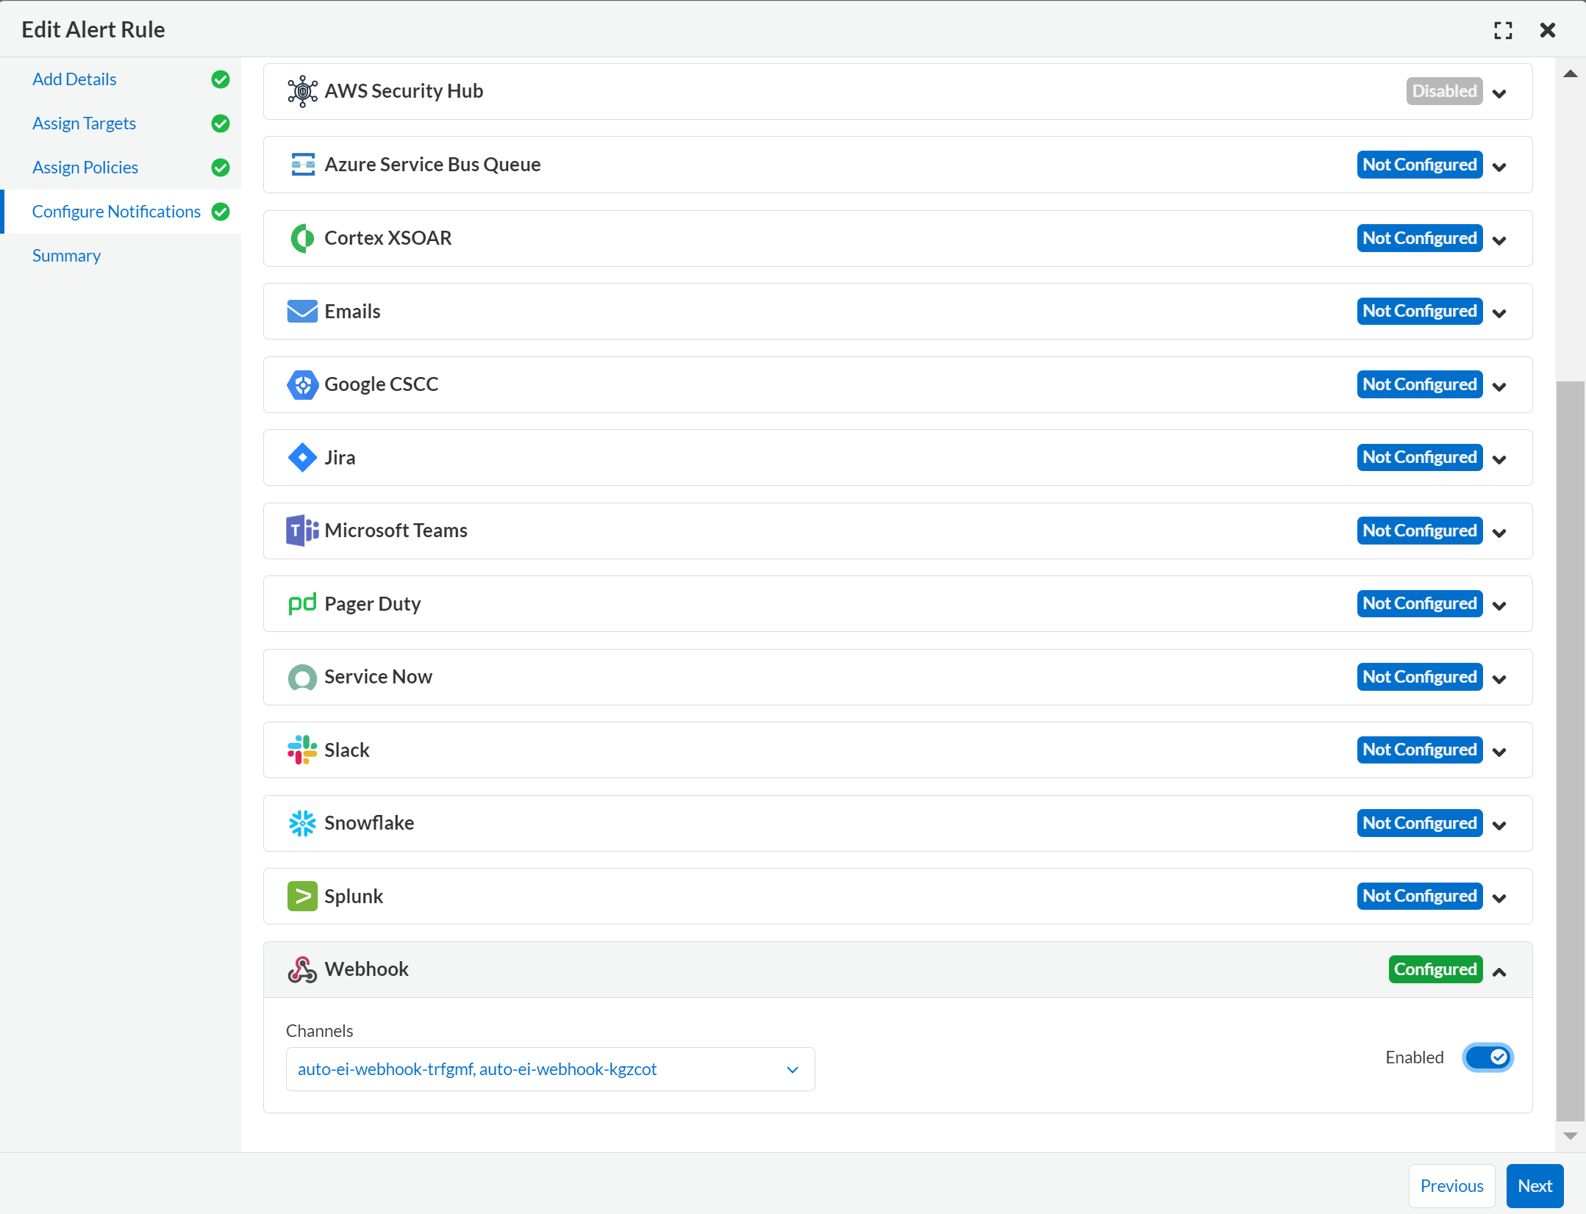Expand the Emails section chevron
1586x1214 pixels.
click(1500, 313)
